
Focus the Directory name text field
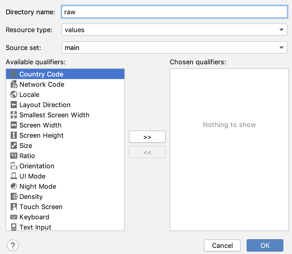174,12
